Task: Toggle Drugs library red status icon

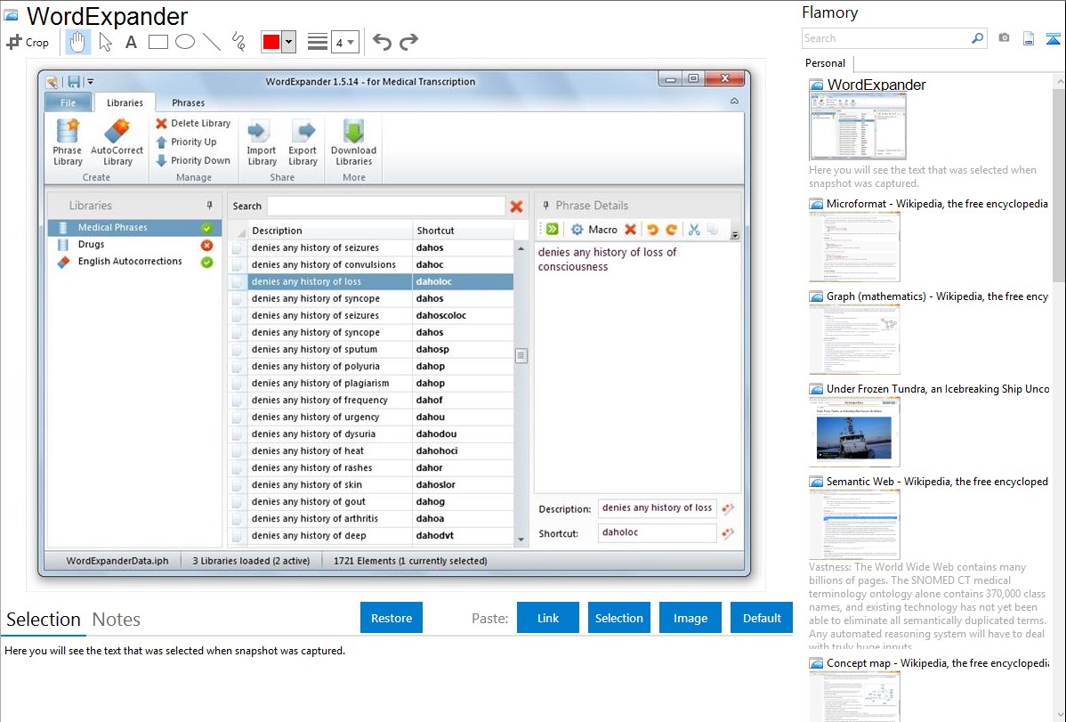Action: pyautogui.click(x=206, y=245)
